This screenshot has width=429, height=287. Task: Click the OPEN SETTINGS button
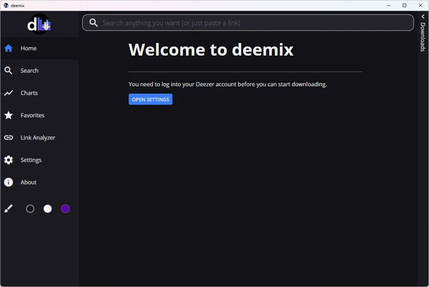pyautogui.click(x=151, y=100)
